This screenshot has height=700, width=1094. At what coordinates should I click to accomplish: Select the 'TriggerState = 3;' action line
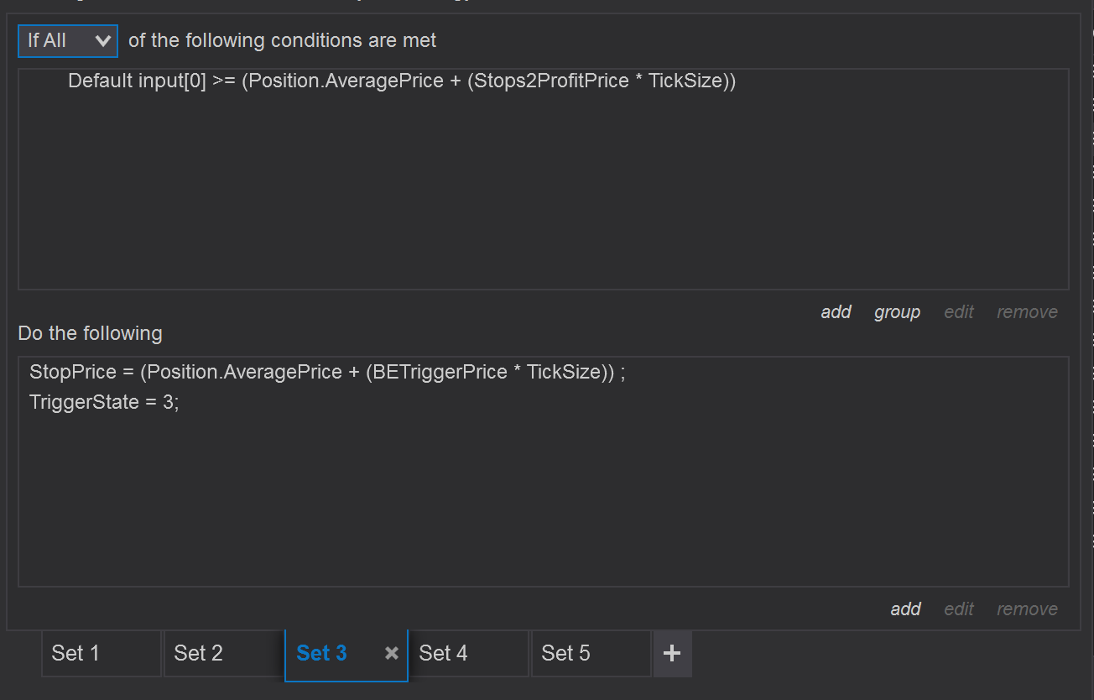104,402
